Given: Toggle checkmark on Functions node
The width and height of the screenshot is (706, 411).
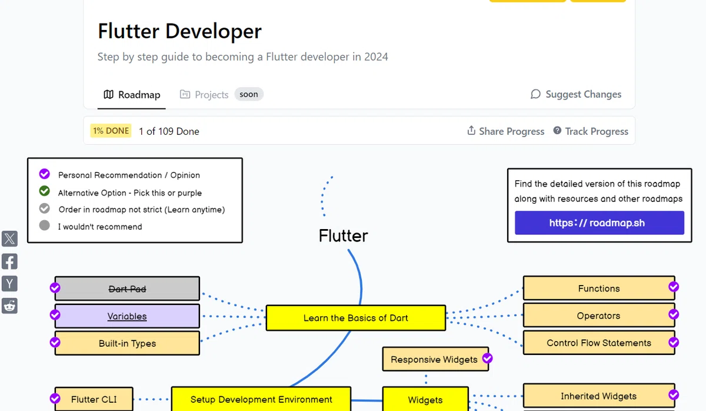Looking at the screenshot, I should click(674, 287).
